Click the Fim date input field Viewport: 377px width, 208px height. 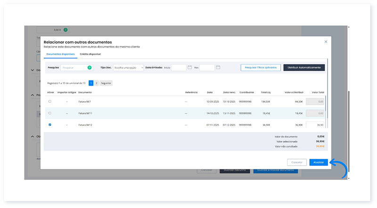pos(207,68)
